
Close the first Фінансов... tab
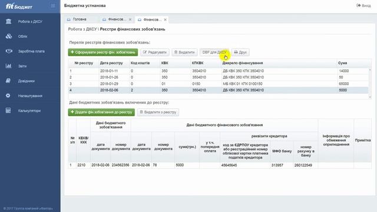click(130, 19)
